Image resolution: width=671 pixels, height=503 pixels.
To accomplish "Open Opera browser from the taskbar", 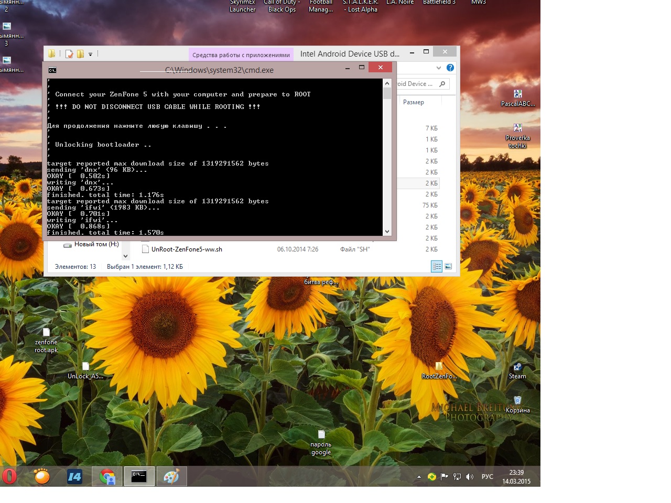I will tap(9, 476).
